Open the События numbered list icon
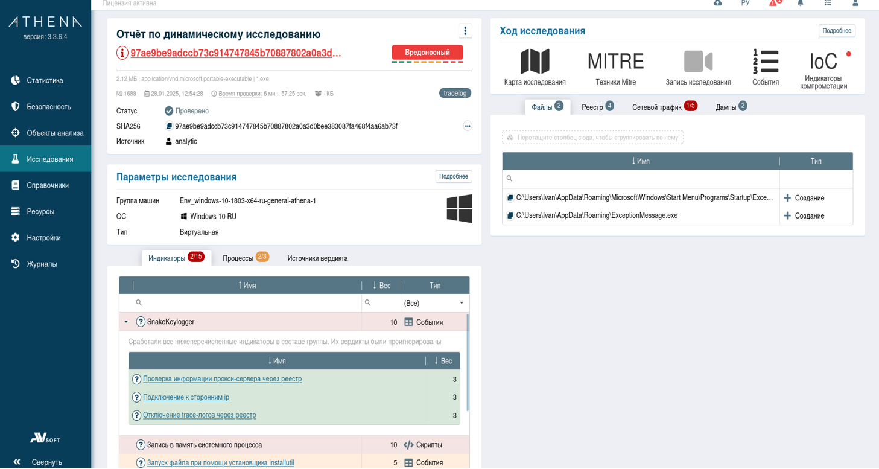This screenshot has width=879, height=469. pos(765,62)
